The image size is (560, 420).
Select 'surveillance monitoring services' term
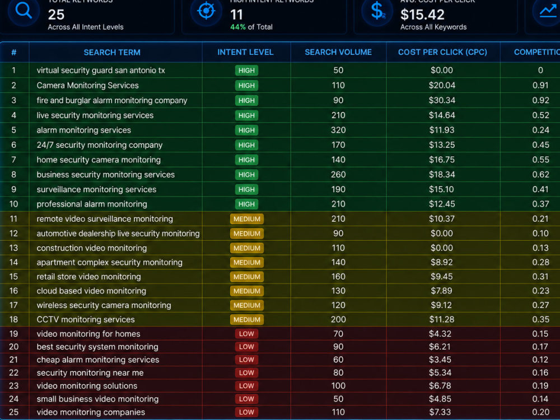(96, 189)
